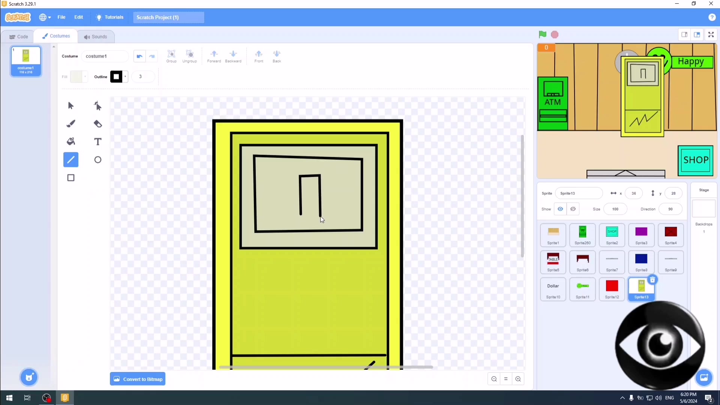Open the File menu

61,17
